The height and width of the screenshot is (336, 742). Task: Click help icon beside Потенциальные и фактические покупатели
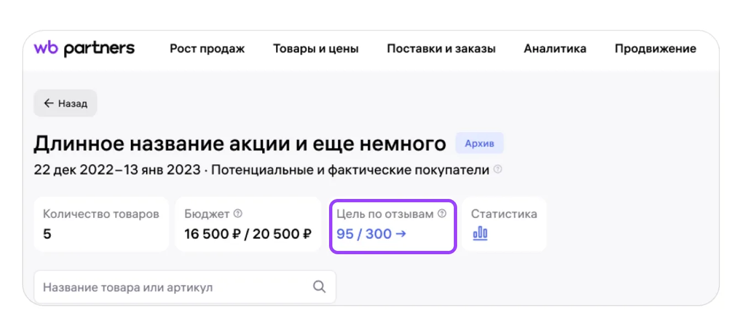pyautogui.click(x=498, y=170)
